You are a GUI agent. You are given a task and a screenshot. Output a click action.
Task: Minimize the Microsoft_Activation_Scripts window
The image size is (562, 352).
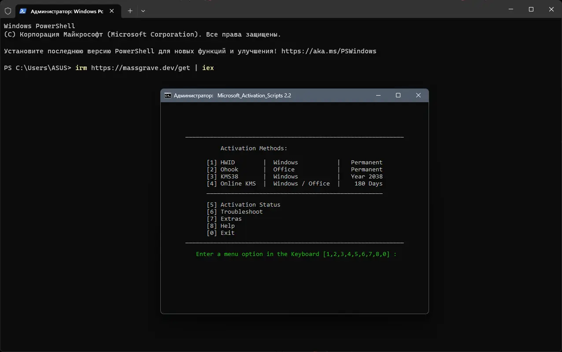tap(378, 95)
